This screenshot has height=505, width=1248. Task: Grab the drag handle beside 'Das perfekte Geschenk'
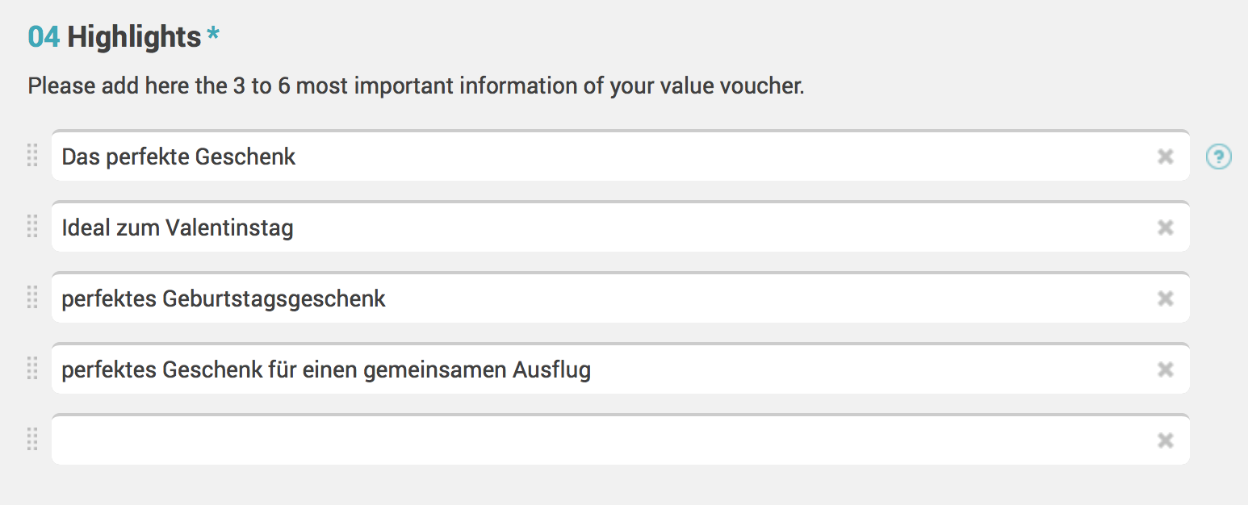click(32, 155)
